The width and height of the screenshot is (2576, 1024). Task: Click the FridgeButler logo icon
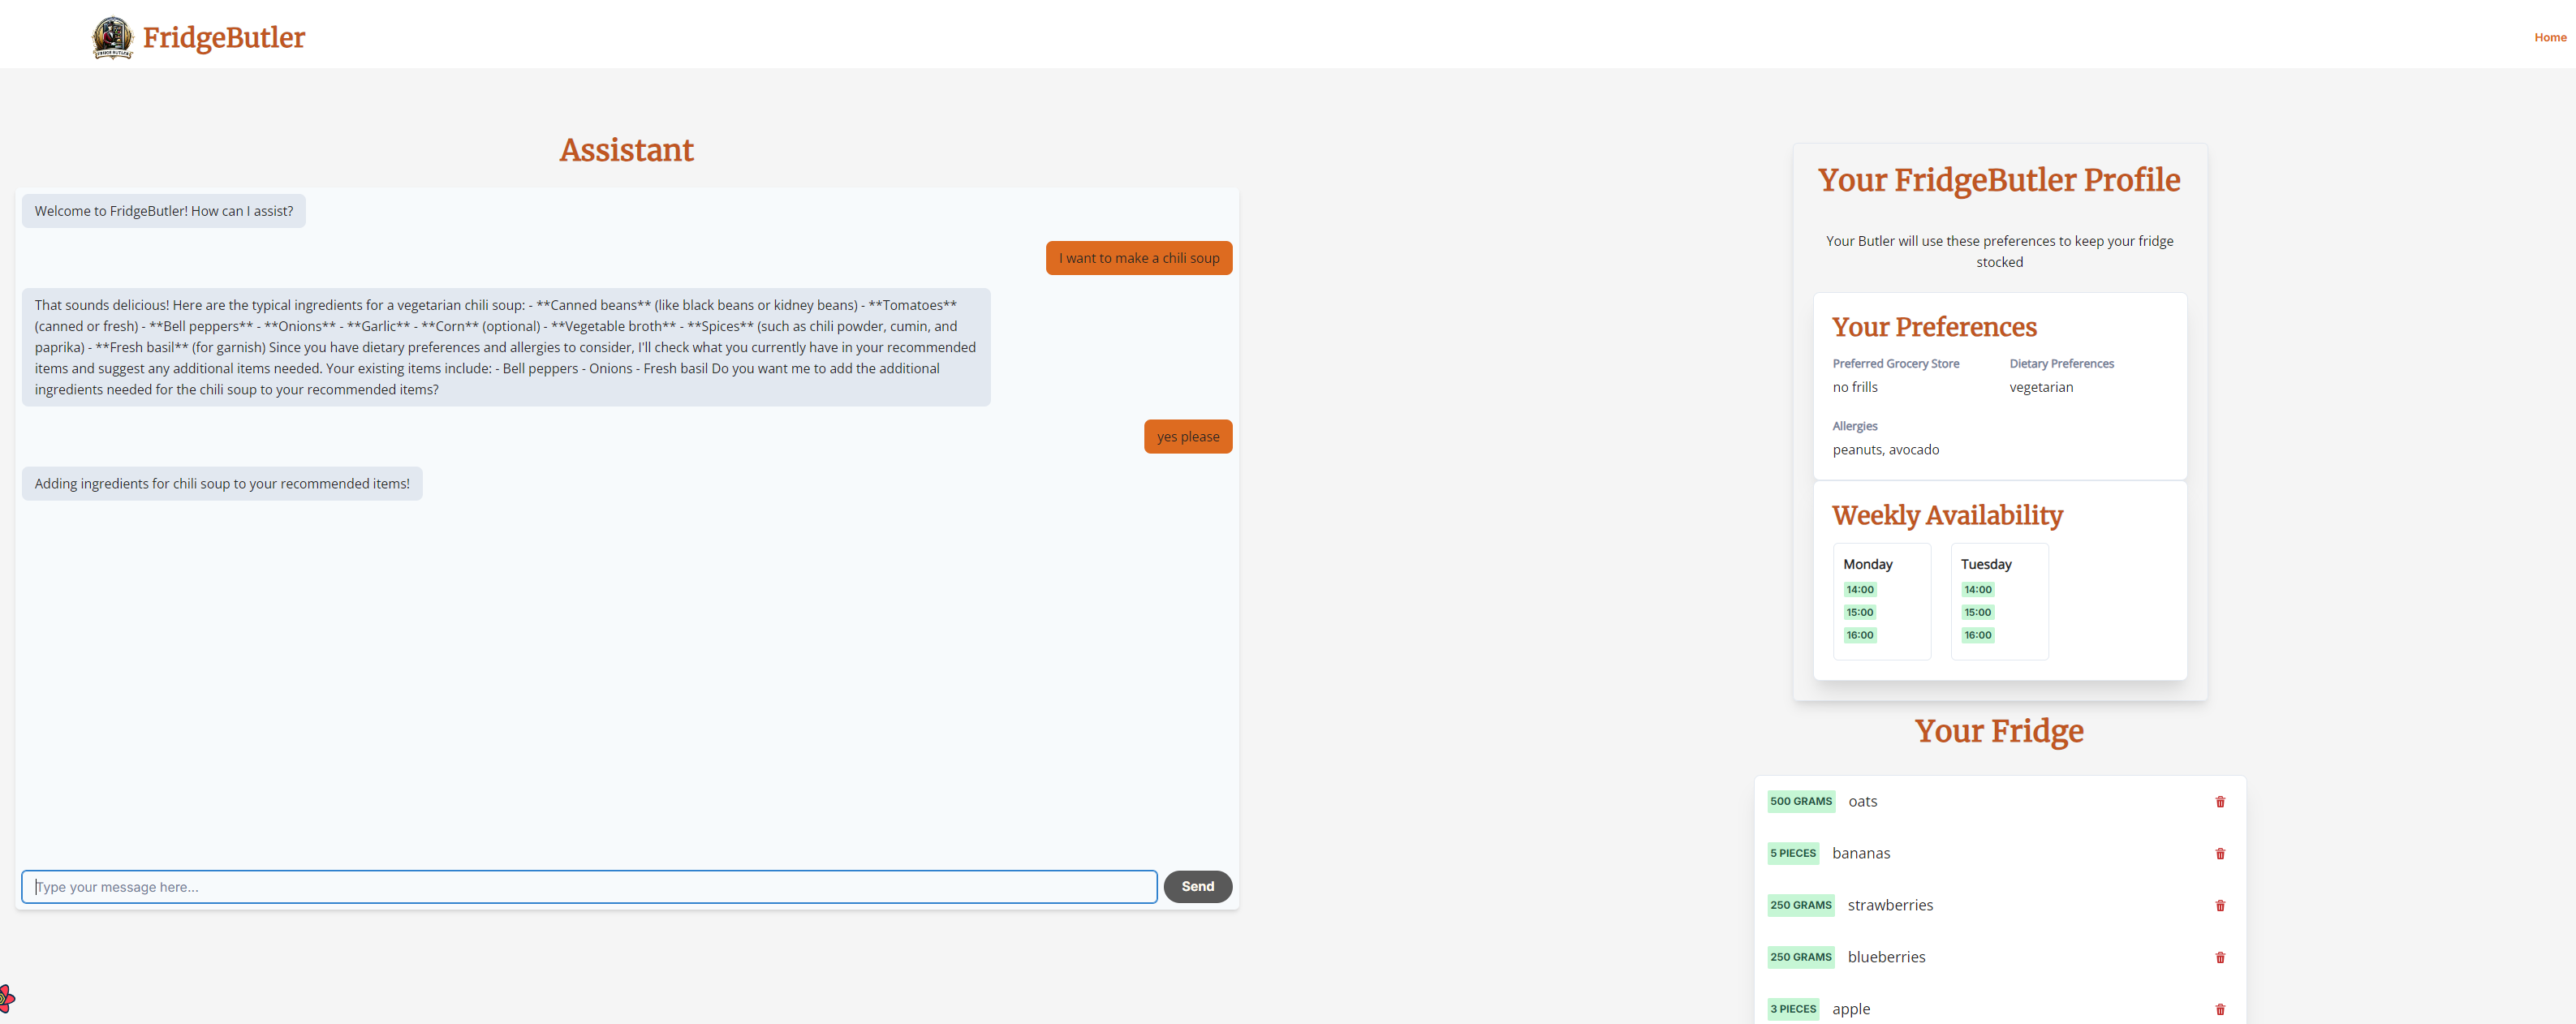[112, 38]
